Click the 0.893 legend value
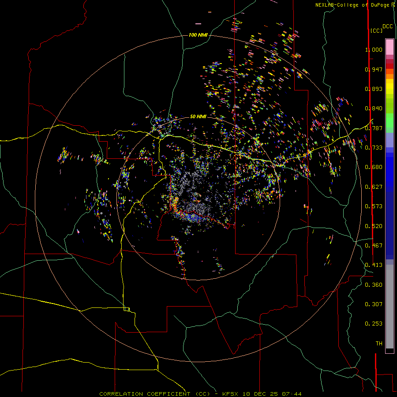This screenshot has height=397, width=397. click(x=374, y=89)
